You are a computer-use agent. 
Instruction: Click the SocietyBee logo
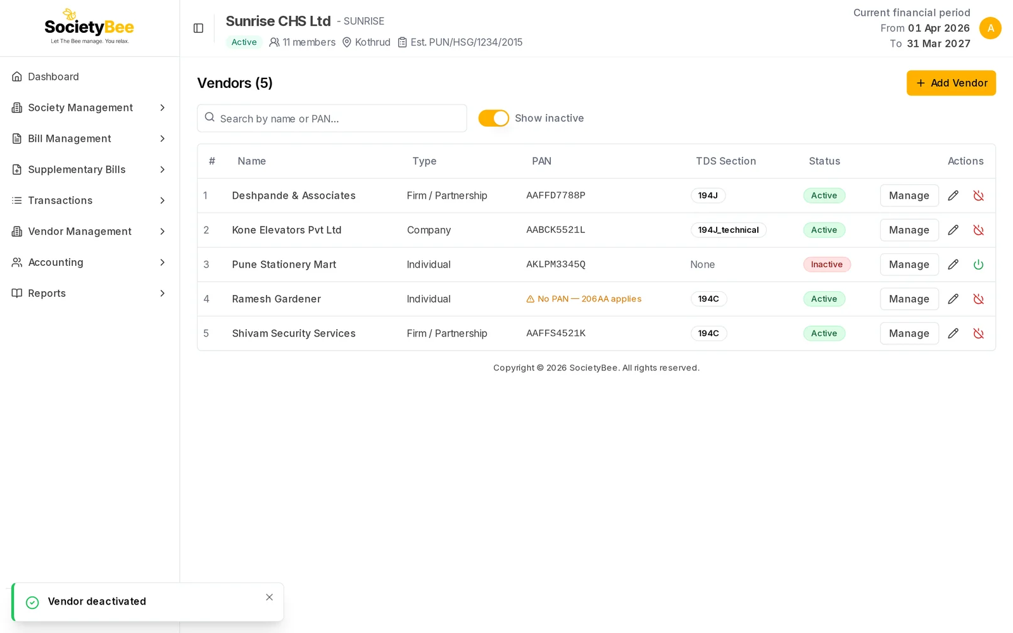89,27
